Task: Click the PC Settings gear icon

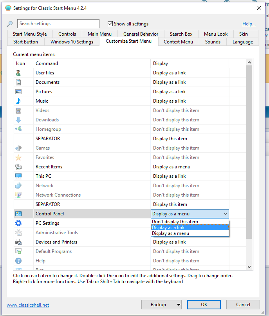Action: 18,223
